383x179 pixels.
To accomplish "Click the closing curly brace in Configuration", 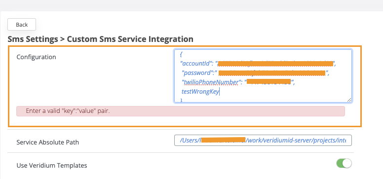I will tap(181, 100).
